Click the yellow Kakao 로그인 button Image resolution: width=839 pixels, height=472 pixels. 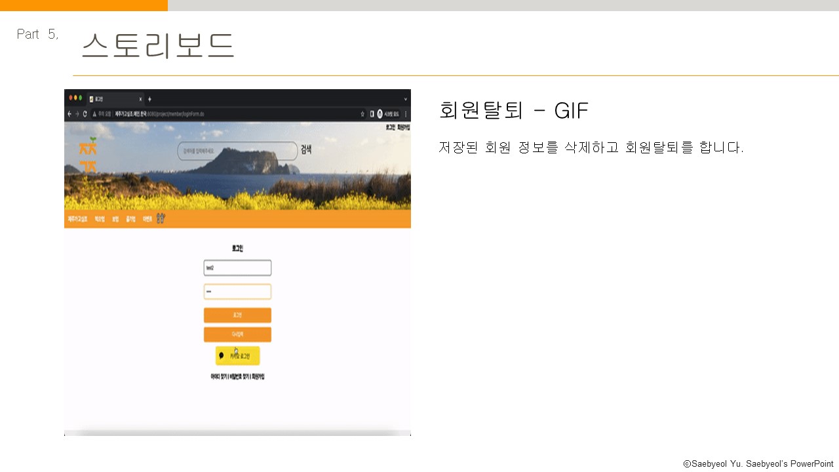(237, 356)
